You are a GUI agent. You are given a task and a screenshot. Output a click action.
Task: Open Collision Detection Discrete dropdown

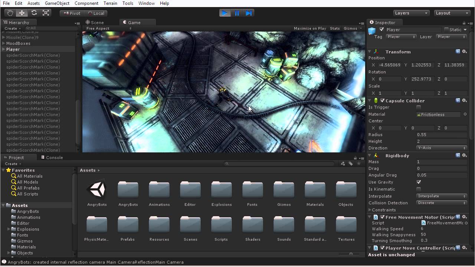[442, 203]
